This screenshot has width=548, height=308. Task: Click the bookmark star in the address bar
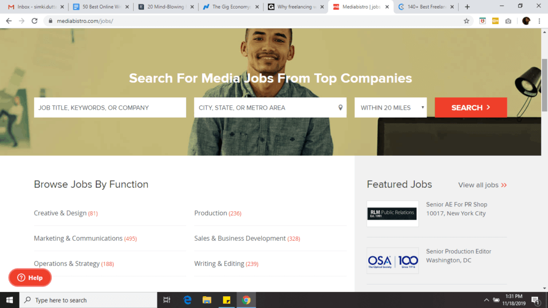(466, 20)
